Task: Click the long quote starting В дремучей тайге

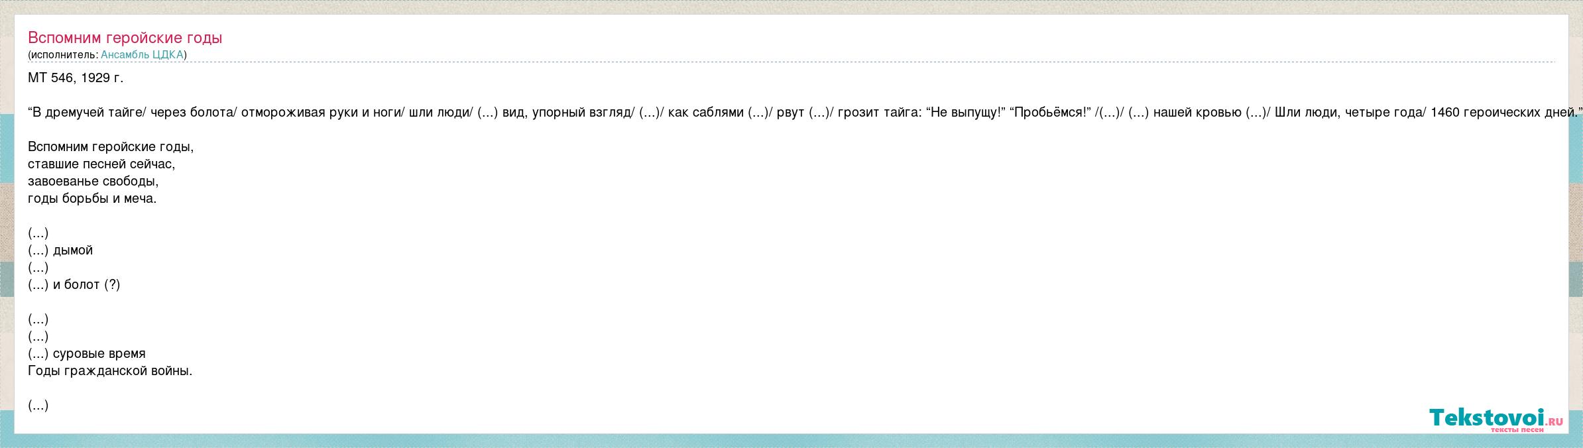Action: coord(805,113)
